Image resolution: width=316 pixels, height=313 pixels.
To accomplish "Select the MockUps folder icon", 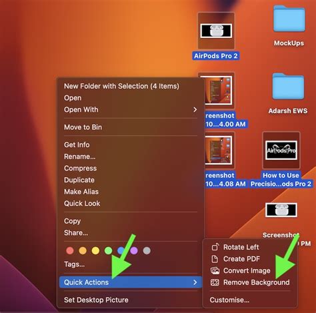I will pos(289,19).
